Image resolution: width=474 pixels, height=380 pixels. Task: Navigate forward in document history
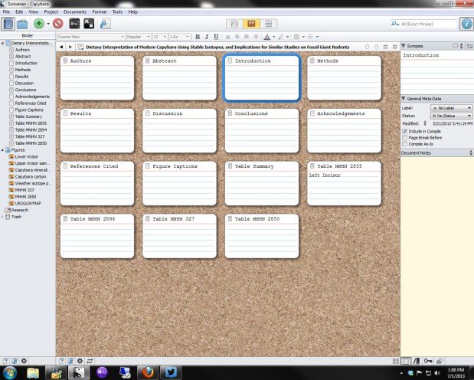[x=70, y=47]
